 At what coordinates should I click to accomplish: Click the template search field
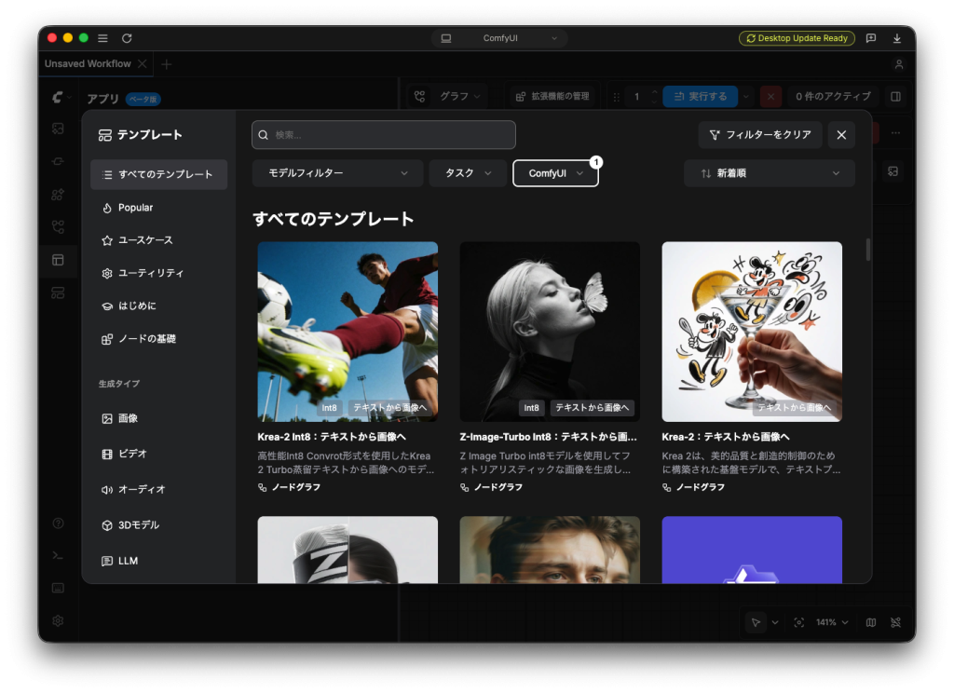click(383, 134)
